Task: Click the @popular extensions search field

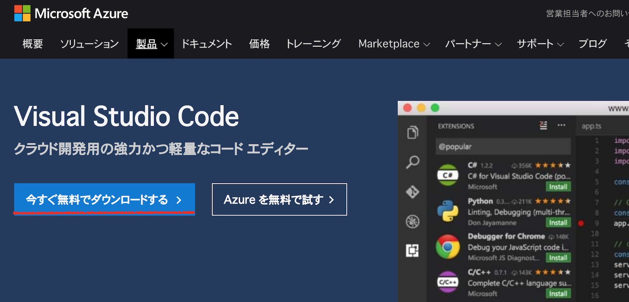Action: [503, 147]
